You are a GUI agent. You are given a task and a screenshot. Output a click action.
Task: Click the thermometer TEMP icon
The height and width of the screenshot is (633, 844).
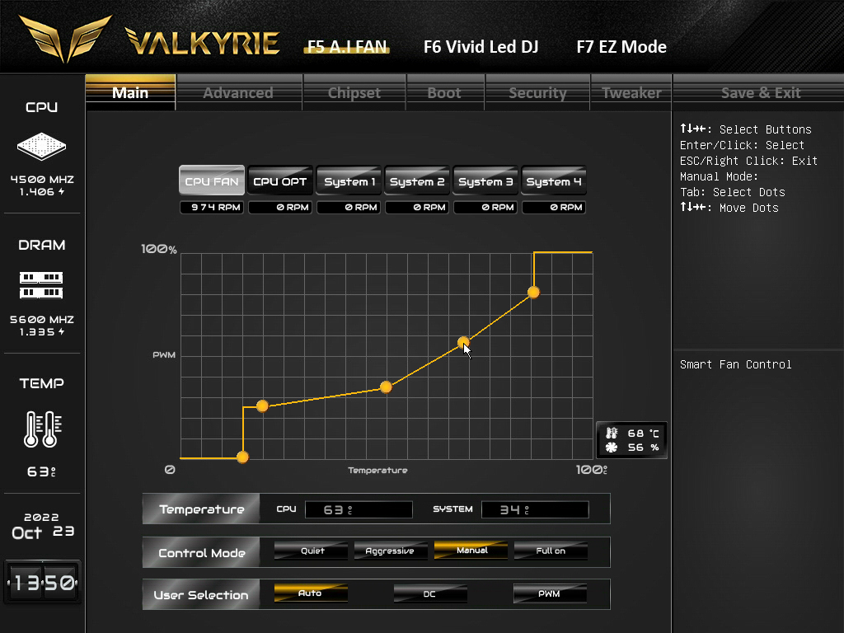(x=43, y=429)
